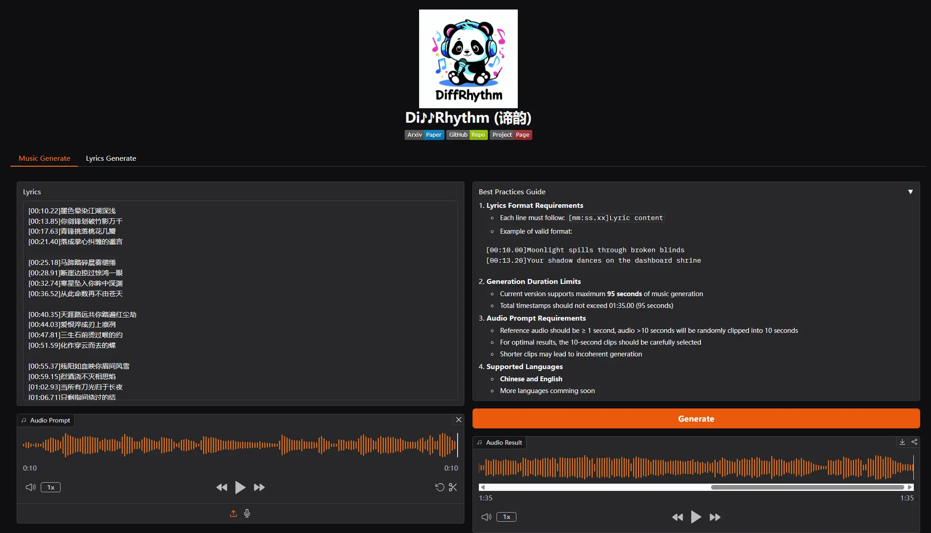Skip forward in Audio Result
The image size is (931, 533).
[x=715, y=517]
